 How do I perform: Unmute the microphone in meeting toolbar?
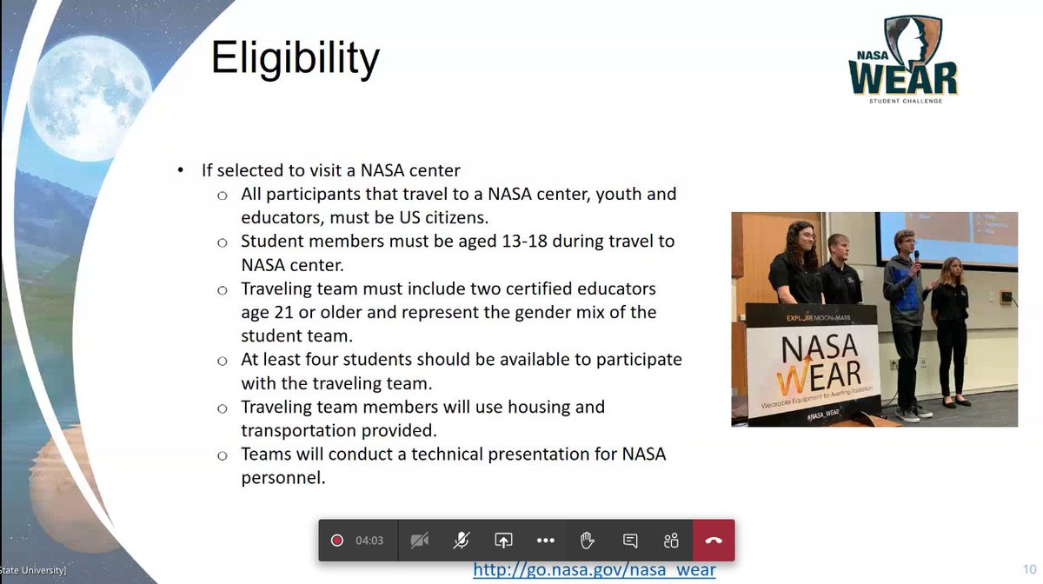tap(461, 541)
